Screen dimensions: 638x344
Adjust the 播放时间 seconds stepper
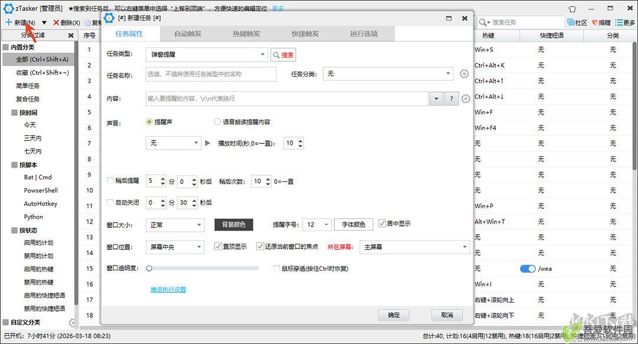coord(300,143)
